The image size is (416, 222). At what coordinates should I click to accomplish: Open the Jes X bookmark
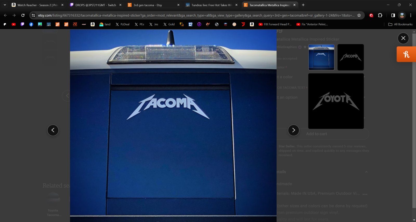154,24
